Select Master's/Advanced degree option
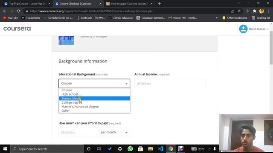This screenshot has width=273, height=153. coord(94,107)
